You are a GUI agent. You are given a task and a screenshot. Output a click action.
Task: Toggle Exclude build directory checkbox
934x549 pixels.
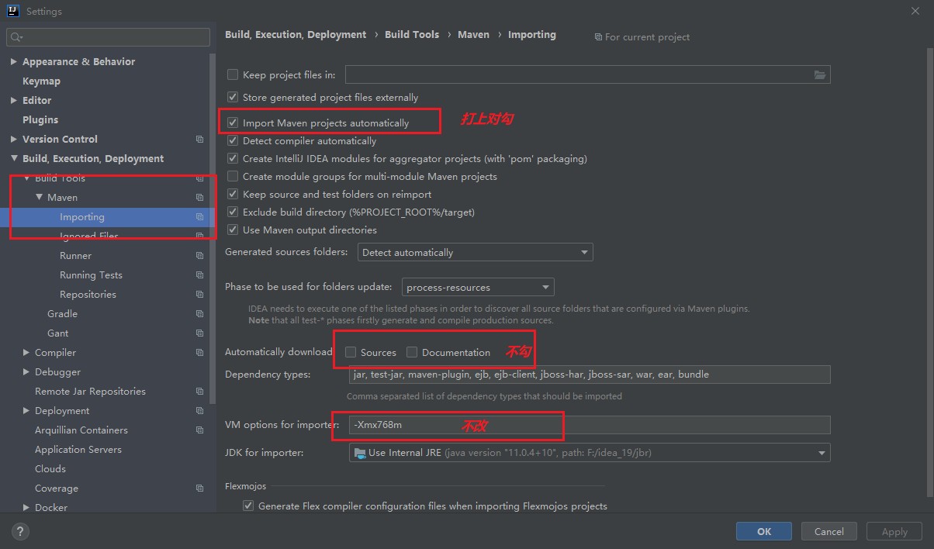[x=233, y=212]
